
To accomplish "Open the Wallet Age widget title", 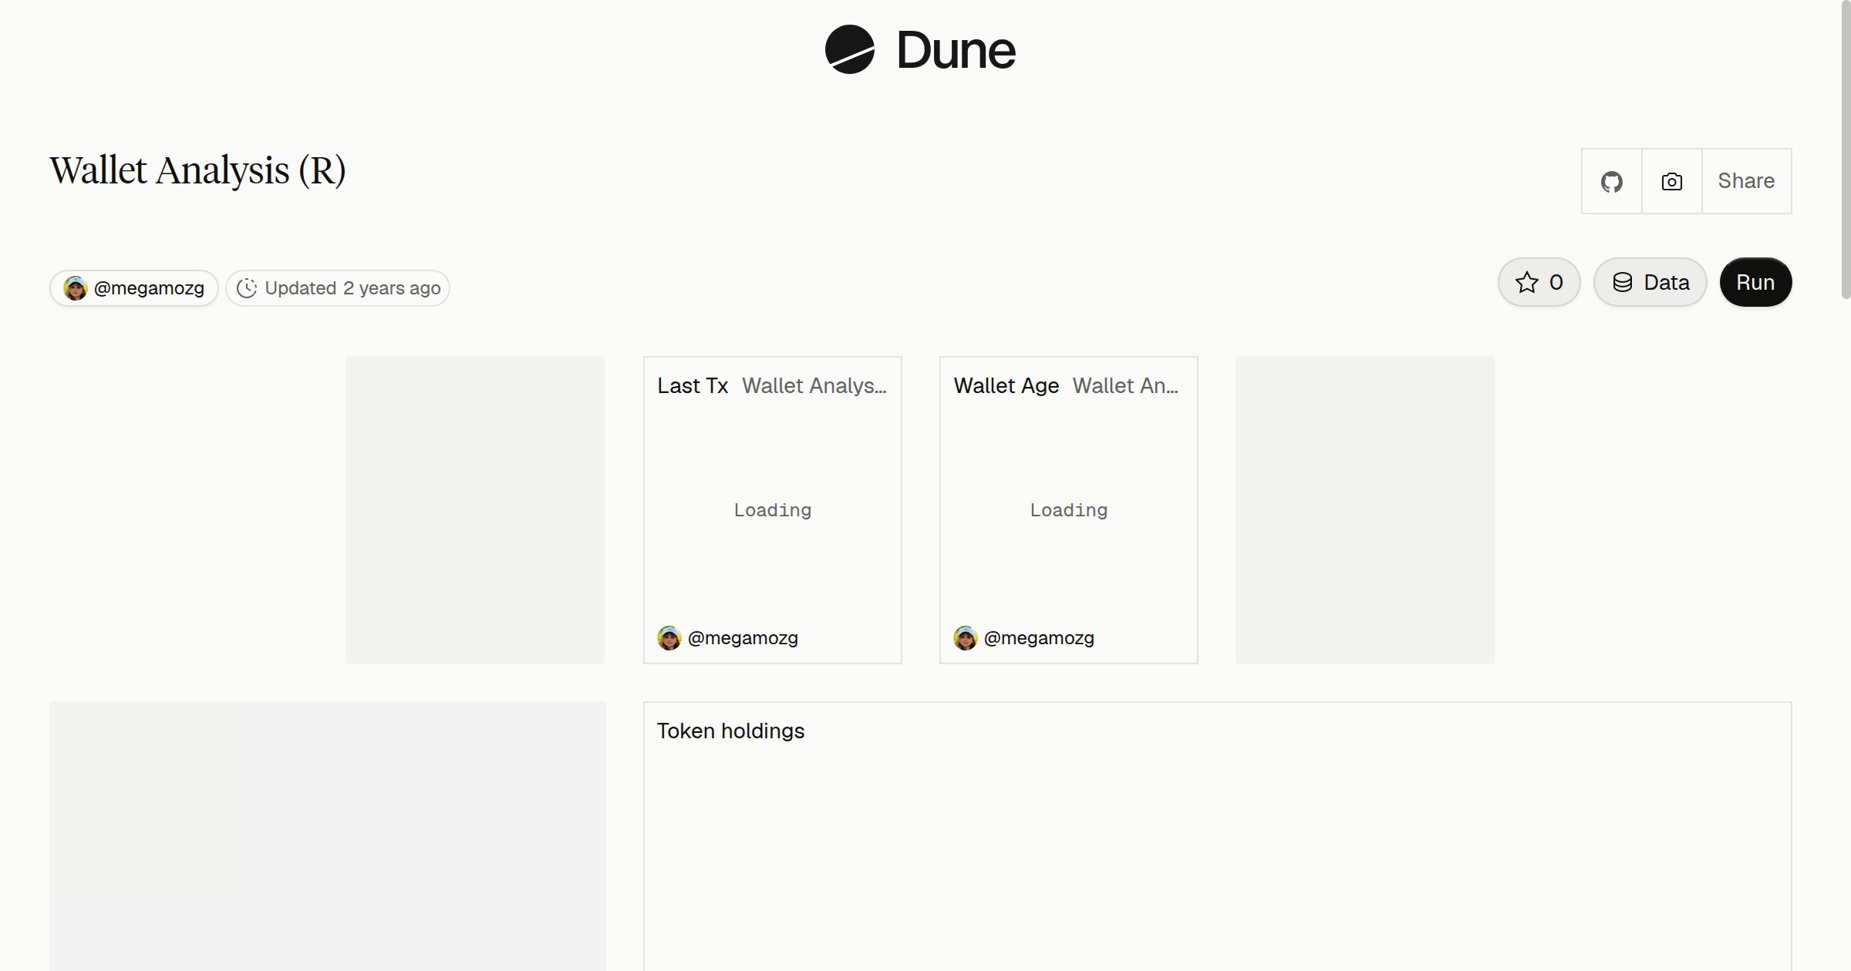I will coord(1006,385).
